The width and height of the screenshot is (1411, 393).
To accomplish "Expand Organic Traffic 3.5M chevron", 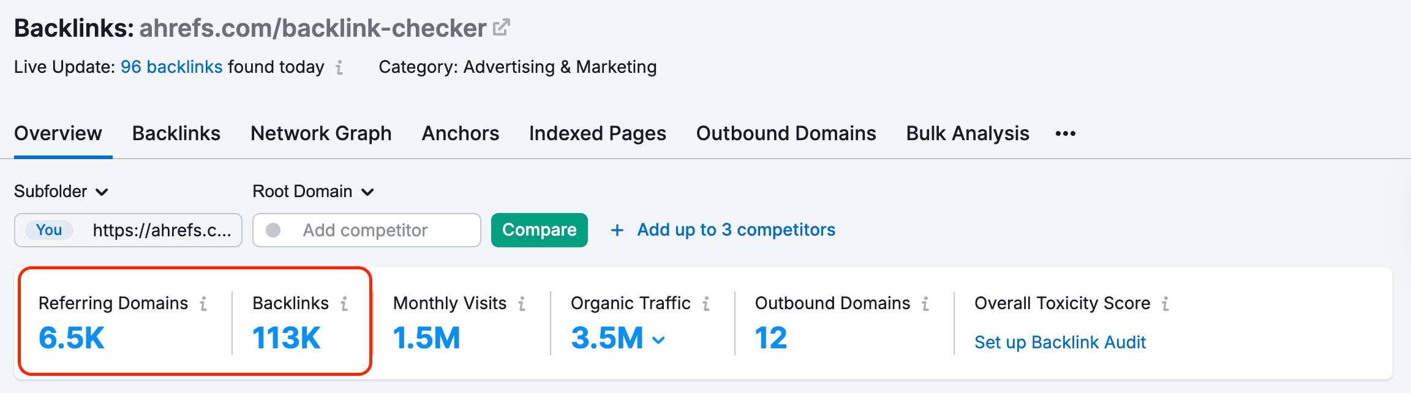I will tap(659, 340).
